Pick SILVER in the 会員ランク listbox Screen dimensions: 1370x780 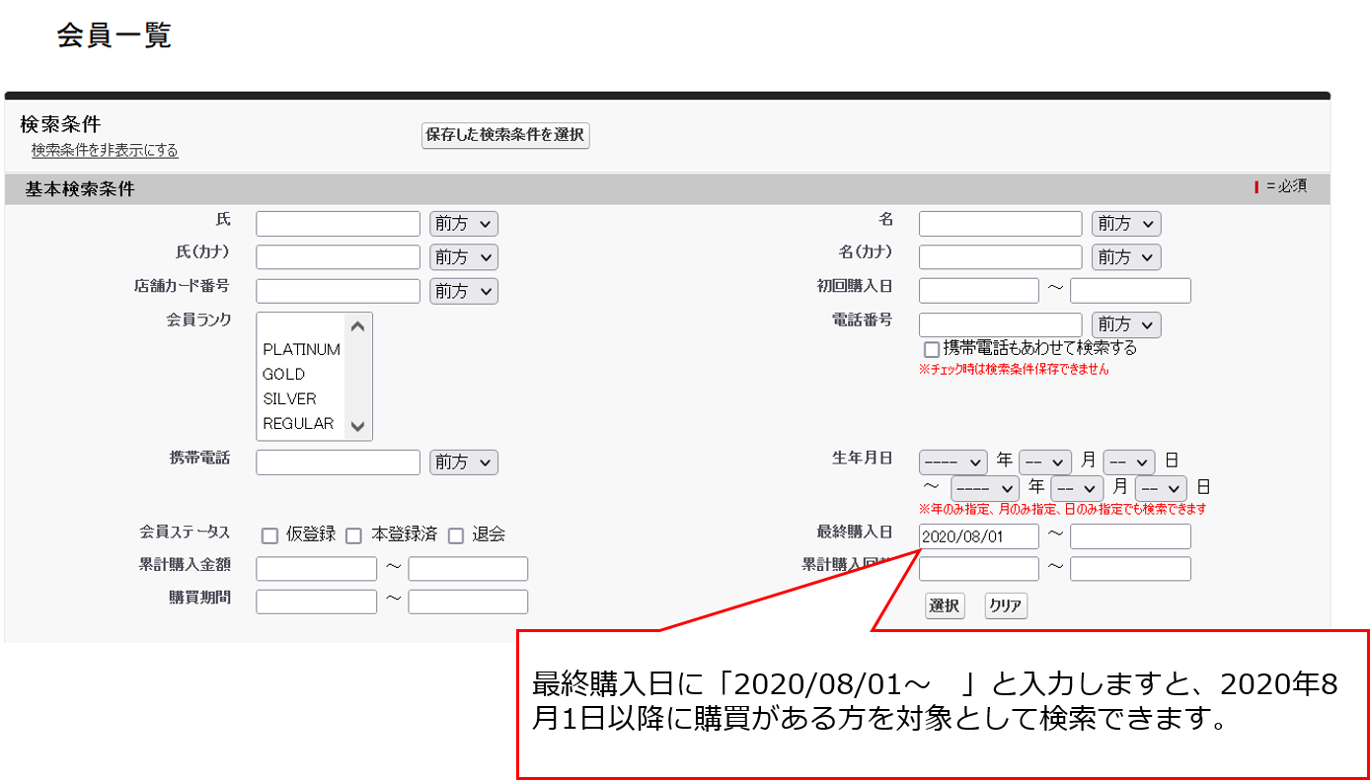click(289, 398)
